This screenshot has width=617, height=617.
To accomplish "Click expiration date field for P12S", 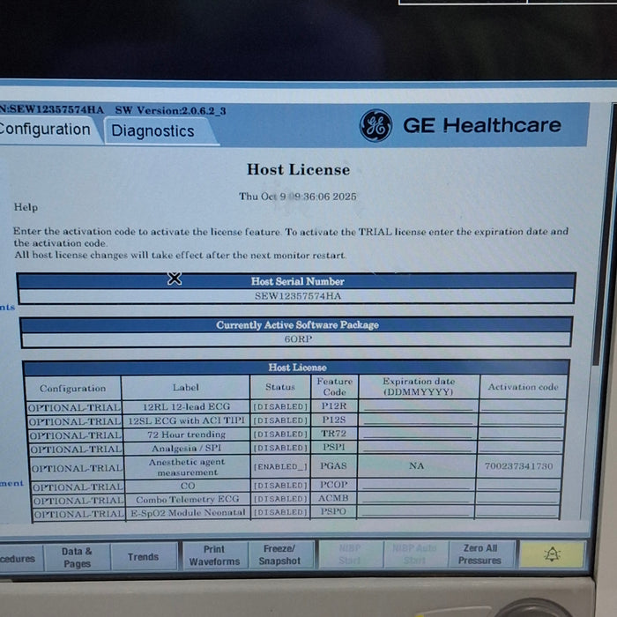I will (419, 420).
